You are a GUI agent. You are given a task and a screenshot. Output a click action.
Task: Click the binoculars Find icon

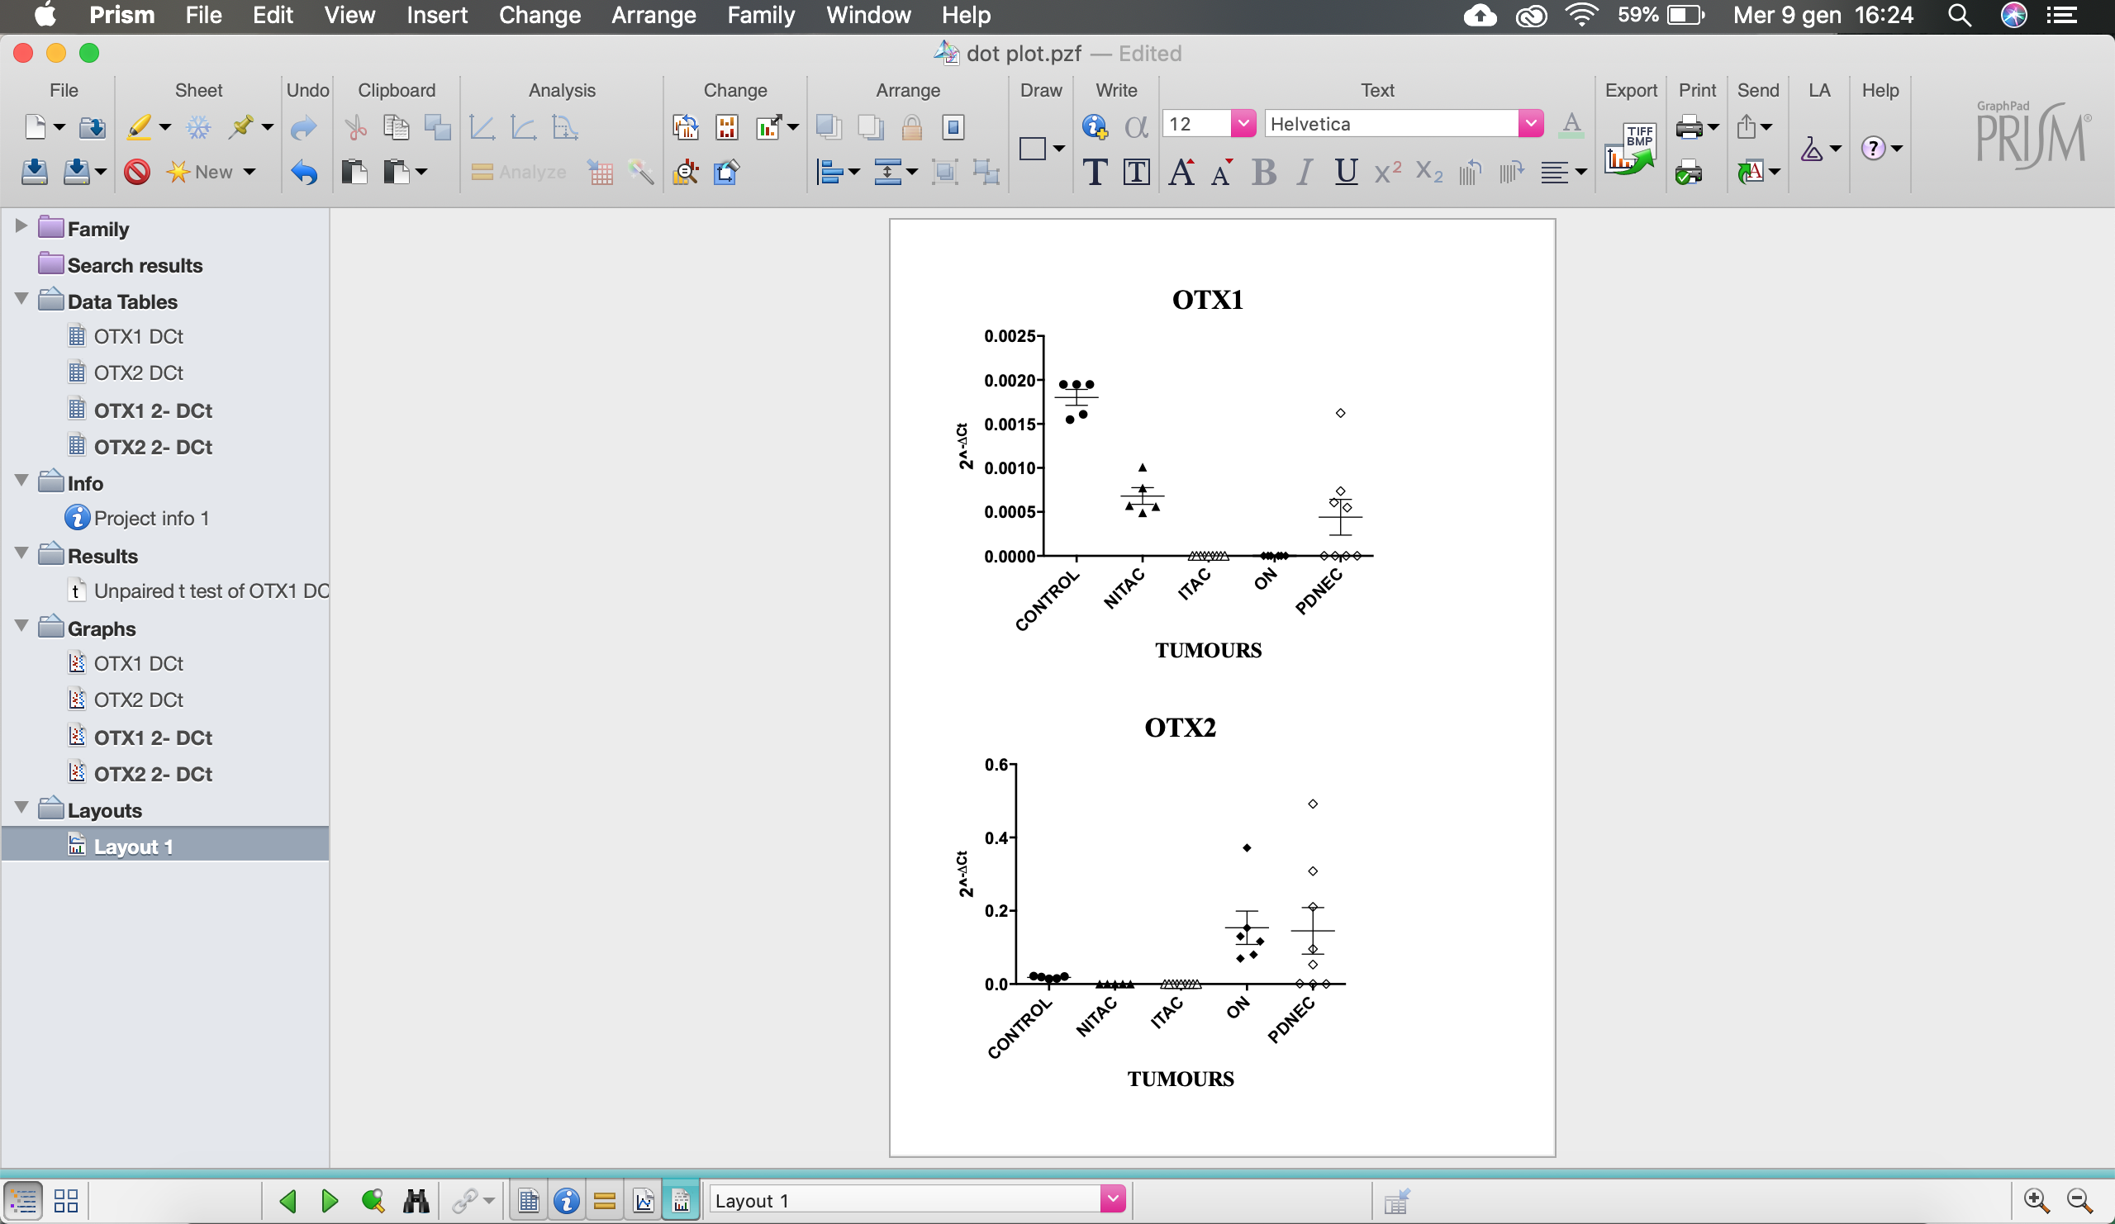click(x=416, y=1201)
